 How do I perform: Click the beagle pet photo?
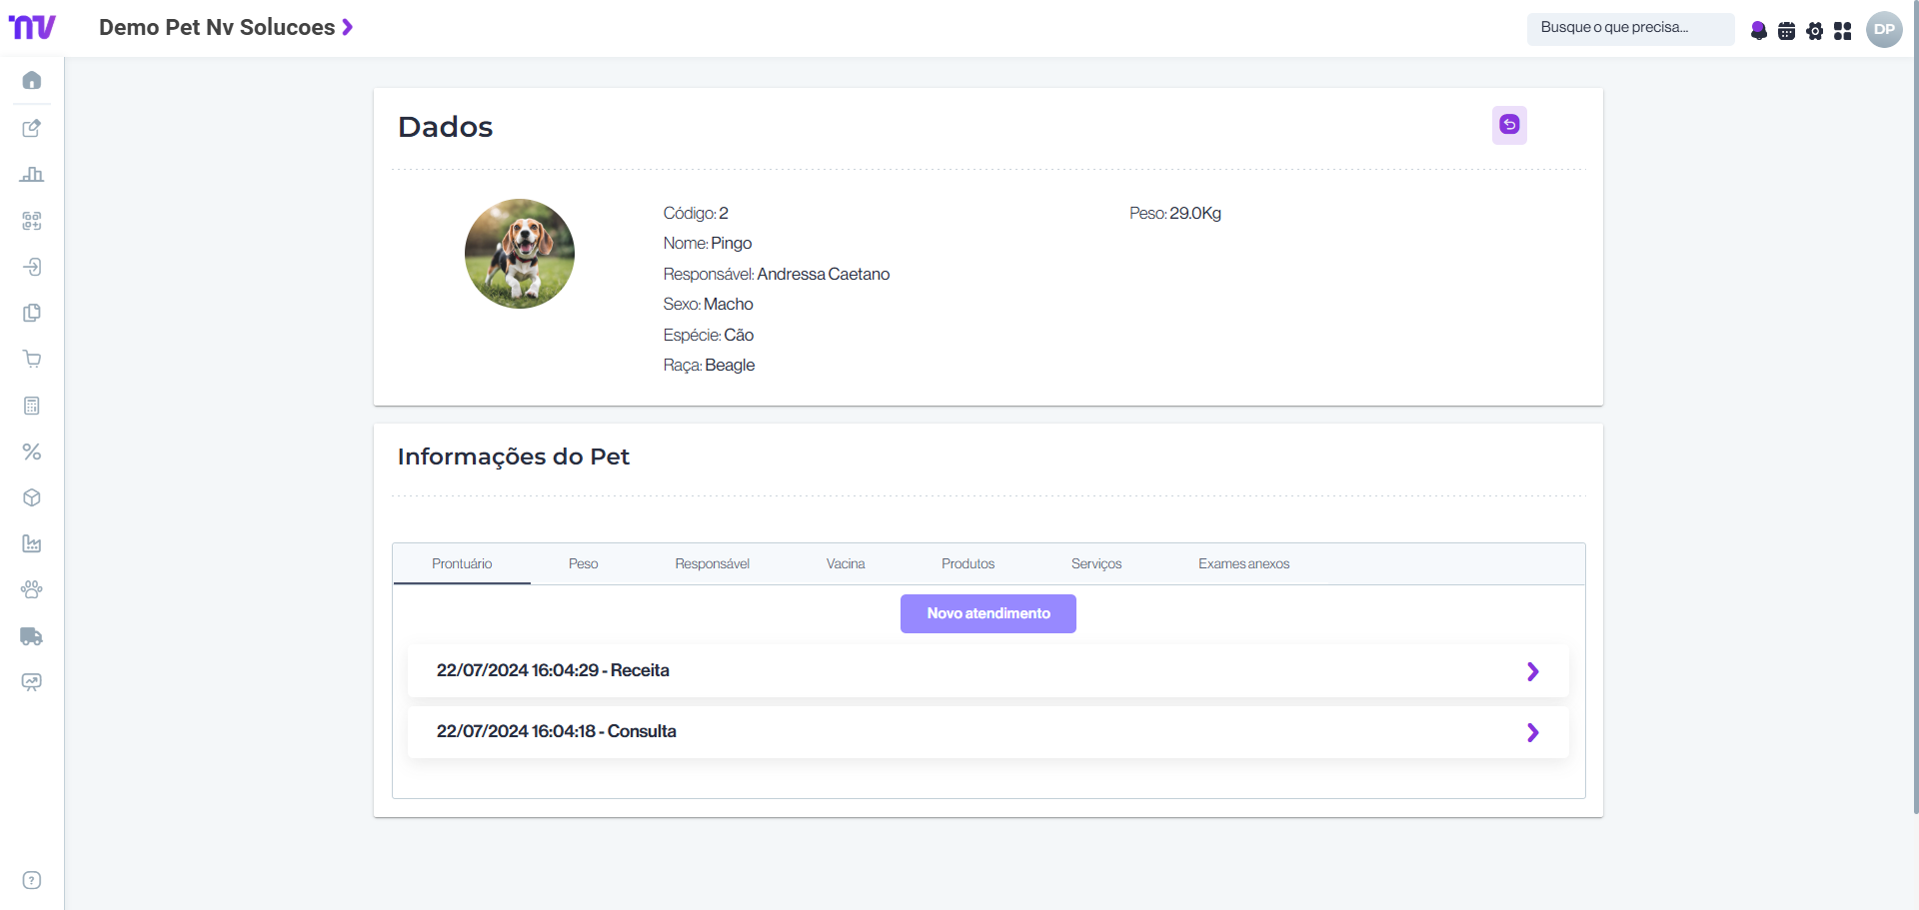520,254
